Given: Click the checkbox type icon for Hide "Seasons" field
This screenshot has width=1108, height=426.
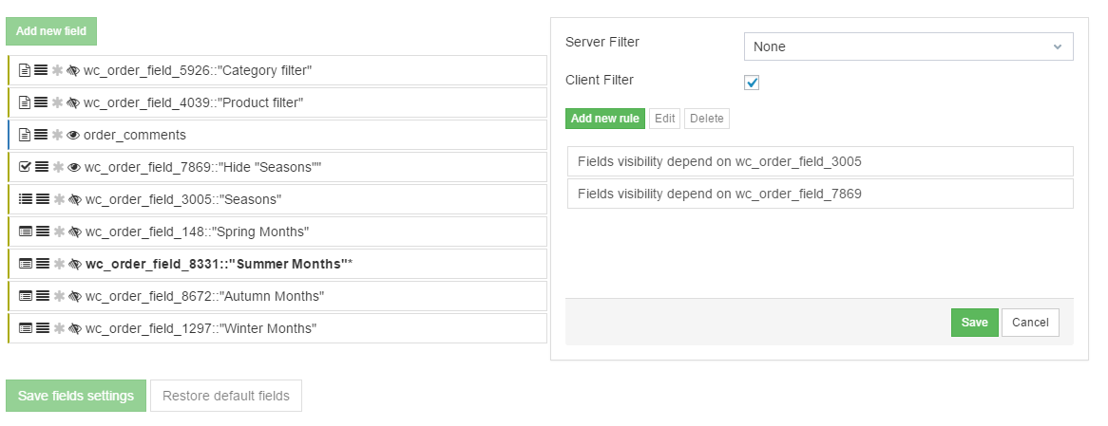Looking at the screenshot, I should click(x=26, y=167).
